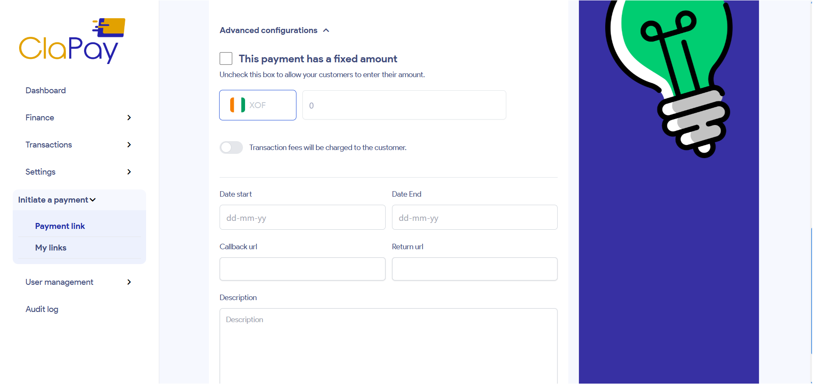Click the Callback url field
This screenshot has width=815, height=387.
coord(302,269)
